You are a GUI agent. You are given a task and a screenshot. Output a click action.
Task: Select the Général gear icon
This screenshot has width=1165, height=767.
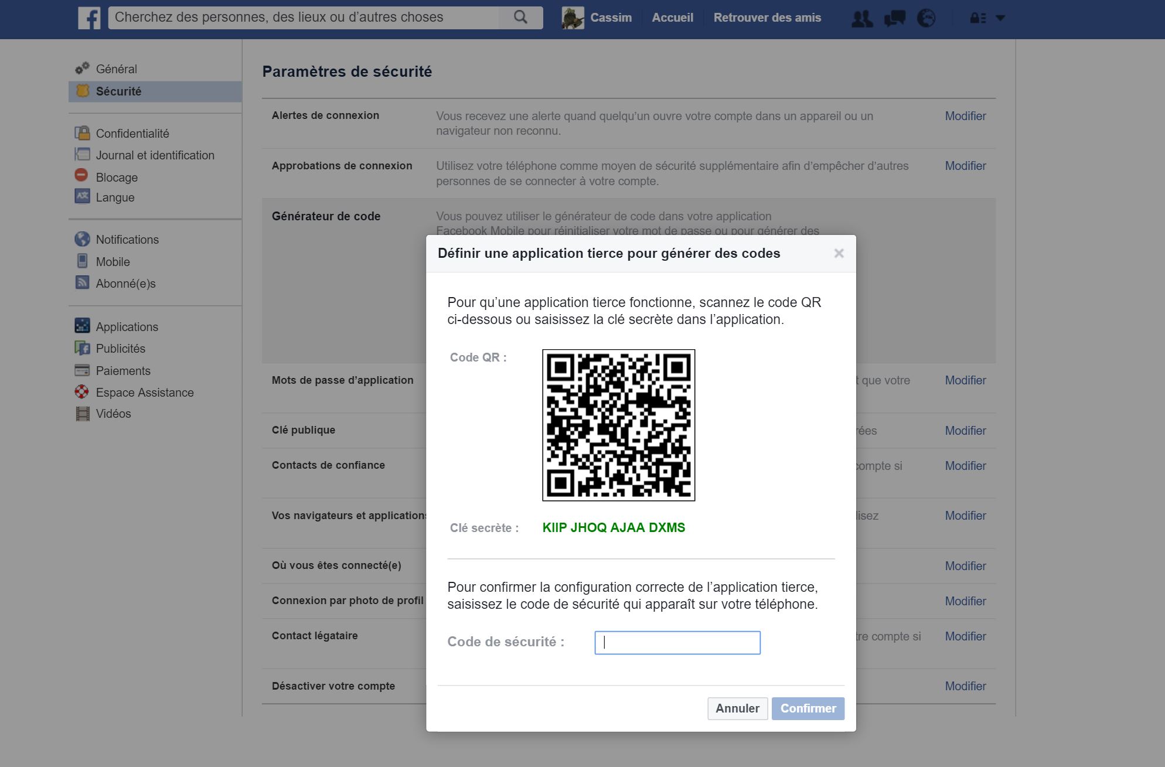83,68
